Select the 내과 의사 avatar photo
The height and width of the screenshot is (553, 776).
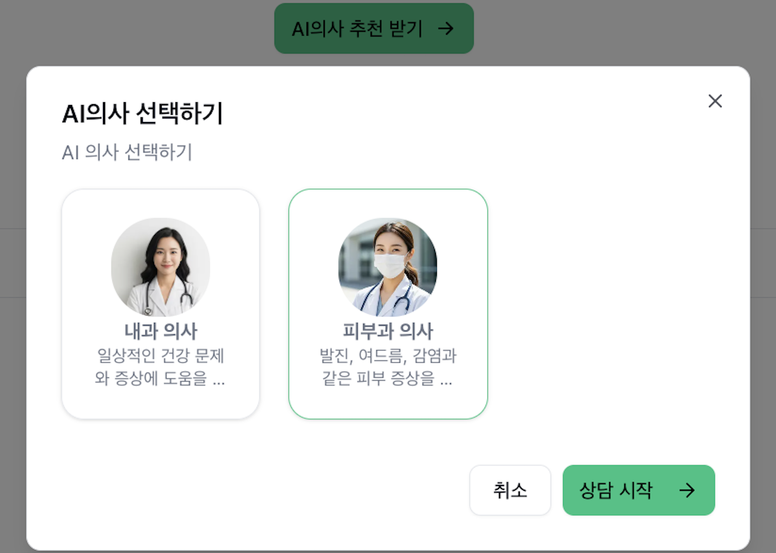click(161, 267)
